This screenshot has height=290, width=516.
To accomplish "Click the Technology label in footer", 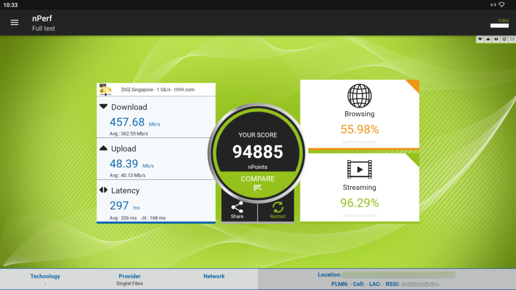I will click(x=45, y=276).
